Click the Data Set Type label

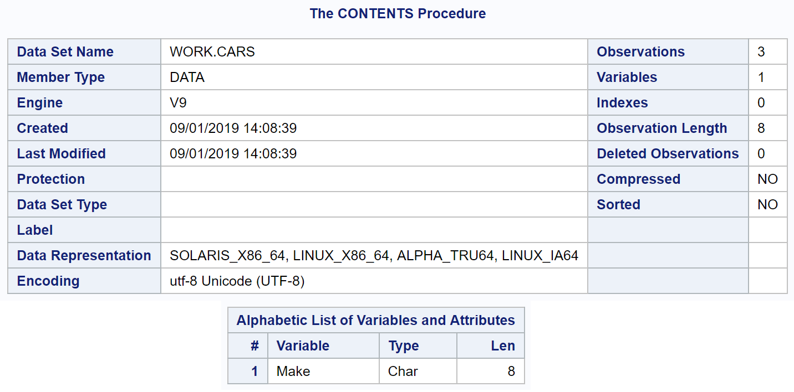(x=62, y=205)
